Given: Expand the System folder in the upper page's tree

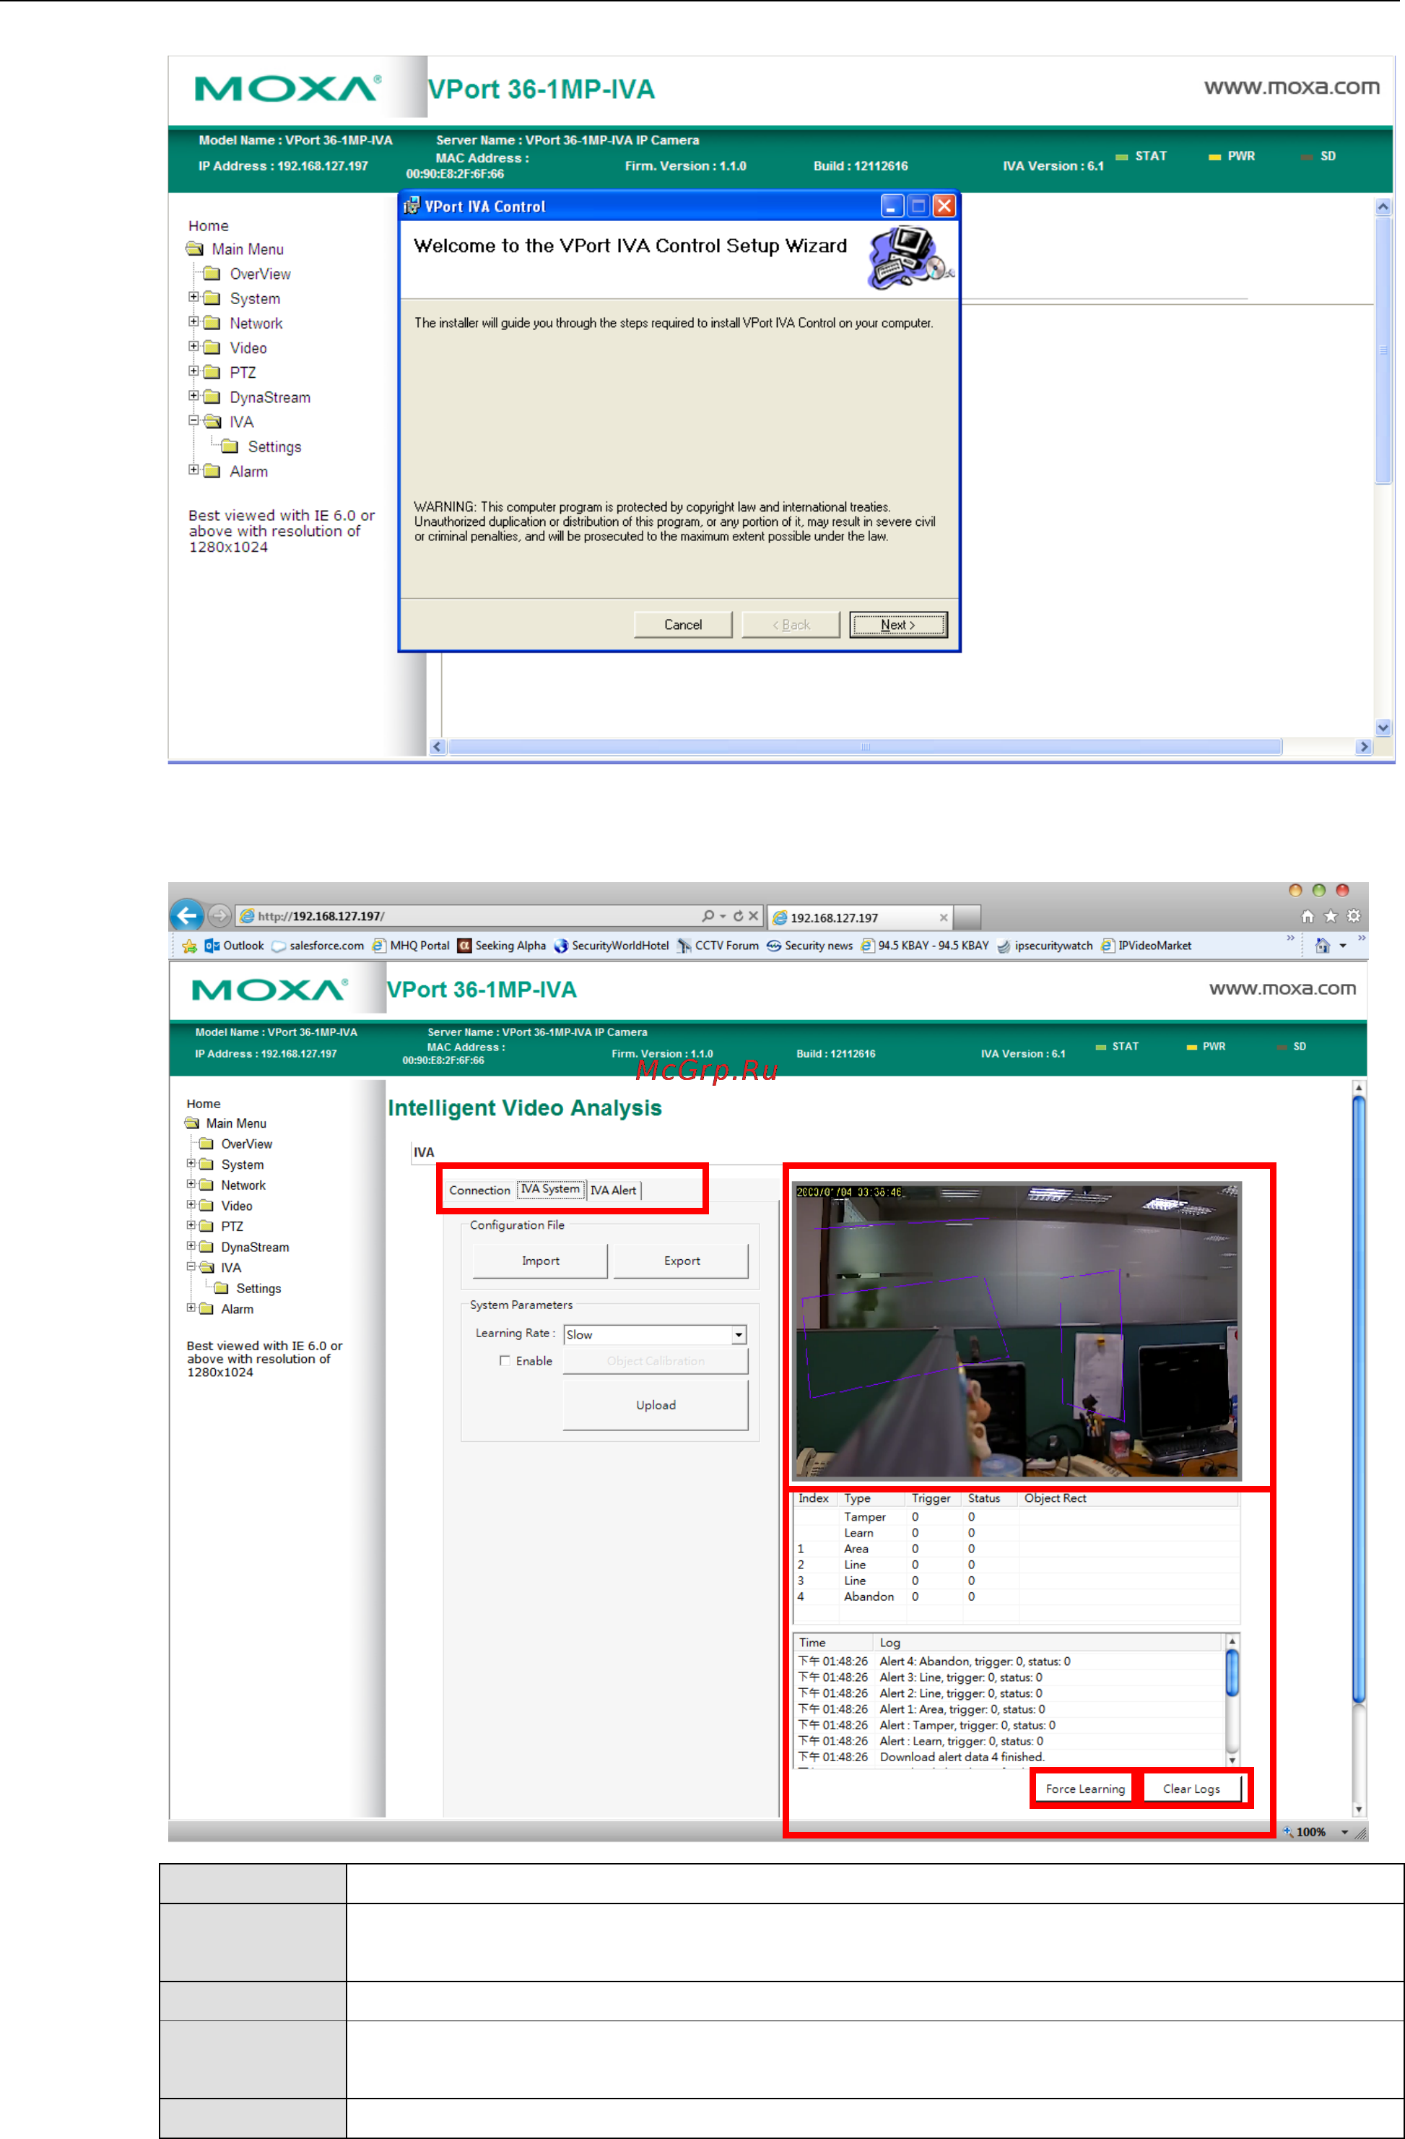Looking at the screenshot, I should (x=193, y=297).
